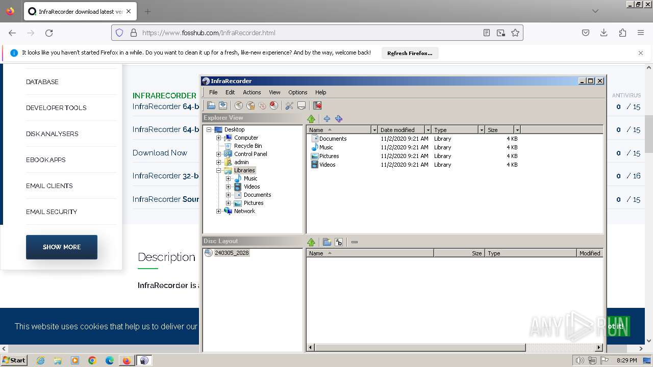653x367 pixels.
Task: Click the Burn image disc icon
Action: [x=250, y=106]
